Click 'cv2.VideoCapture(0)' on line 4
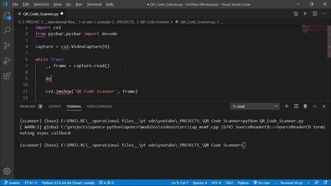 click(x=85, y=47)
